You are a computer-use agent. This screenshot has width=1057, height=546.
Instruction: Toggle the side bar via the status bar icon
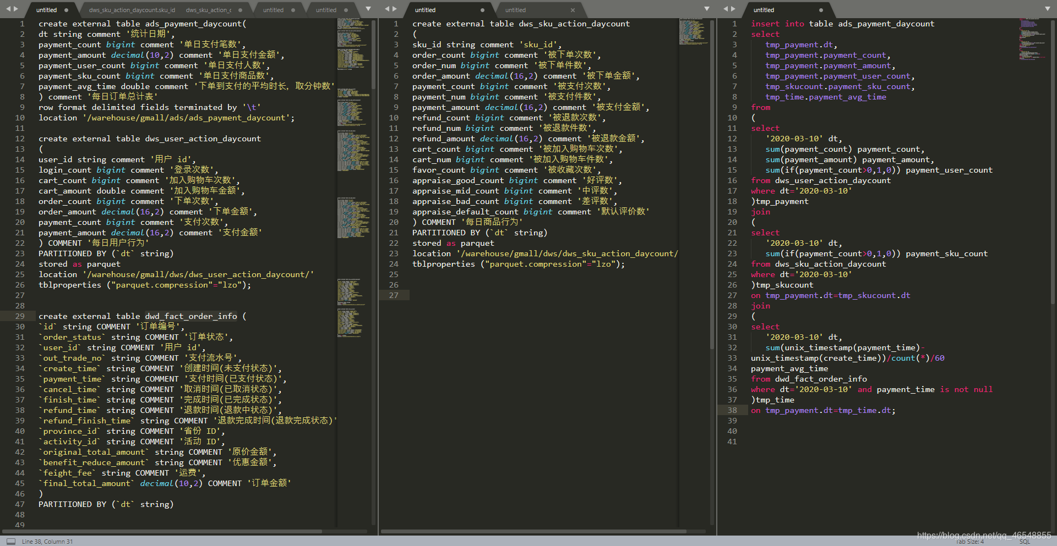coord(10,541)
